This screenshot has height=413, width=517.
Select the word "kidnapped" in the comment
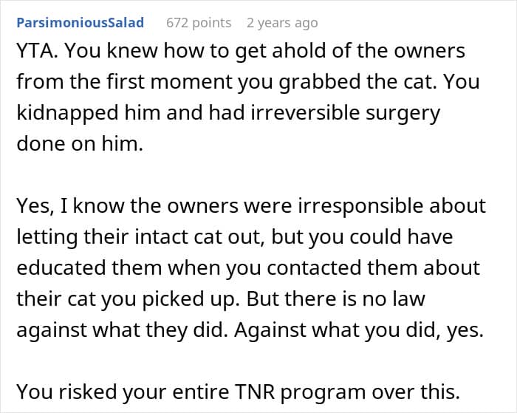pyautogui.click(x=67, y=113)
